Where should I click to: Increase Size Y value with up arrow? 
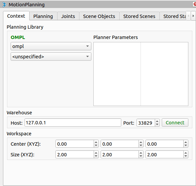141,153
